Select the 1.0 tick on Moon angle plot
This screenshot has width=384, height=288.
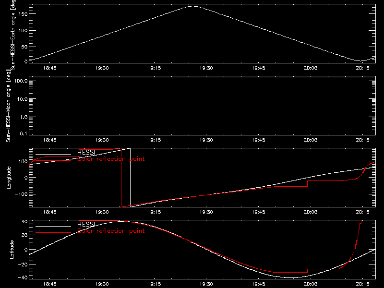click(24, 117)
